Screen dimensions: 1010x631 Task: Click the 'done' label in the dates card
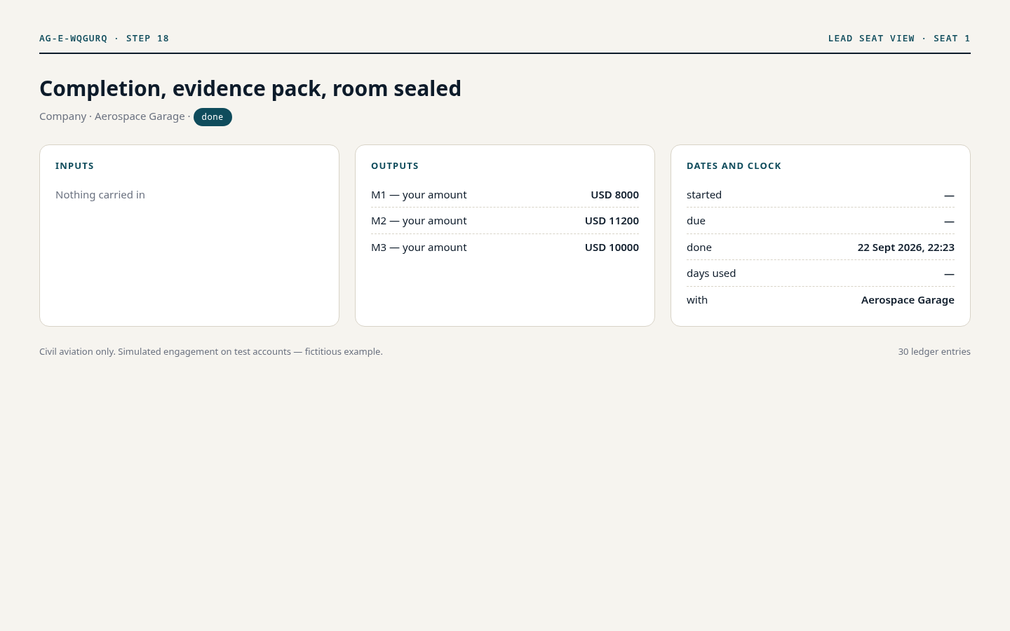699,247
